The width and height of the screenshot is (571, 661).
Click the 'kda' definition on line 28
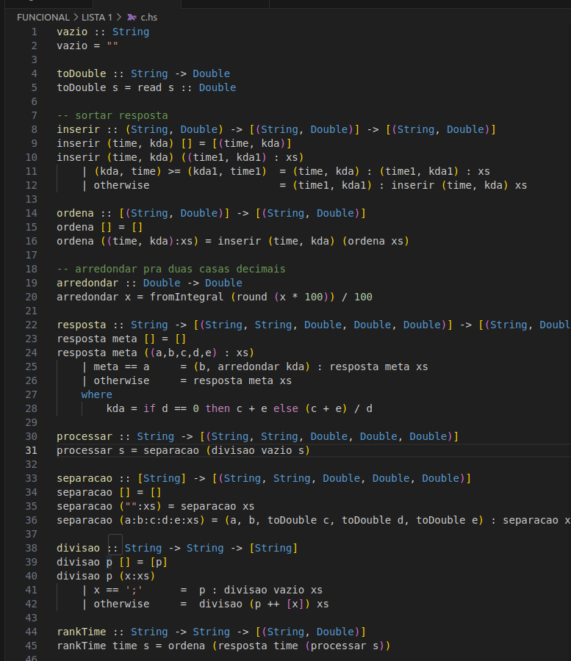[x=115, y=408]
